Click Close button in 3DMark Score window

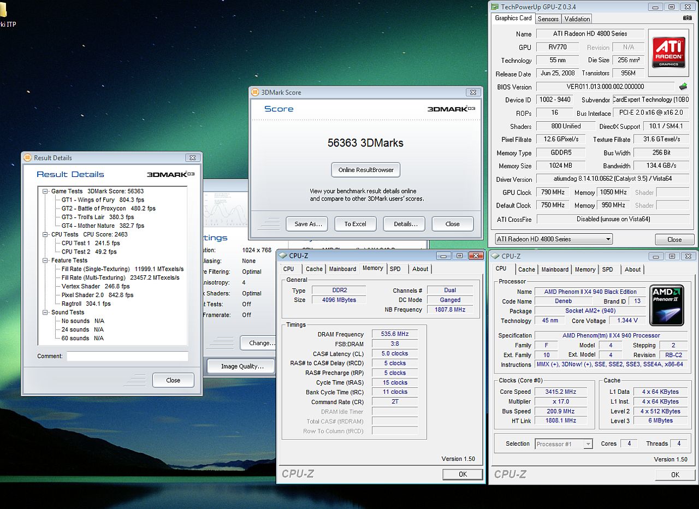coord(453,224)
